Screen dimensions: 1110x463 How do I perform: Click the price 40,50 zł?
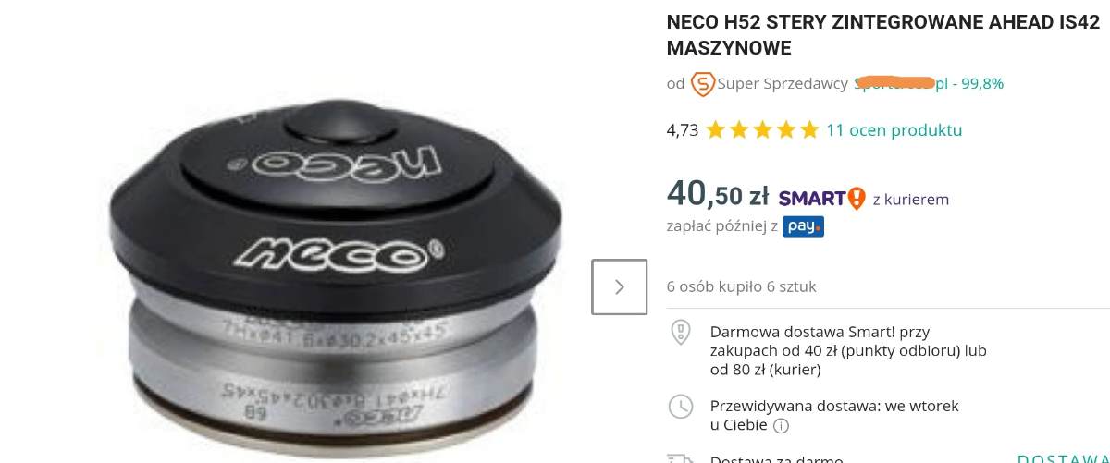click(x=718, y=195)
